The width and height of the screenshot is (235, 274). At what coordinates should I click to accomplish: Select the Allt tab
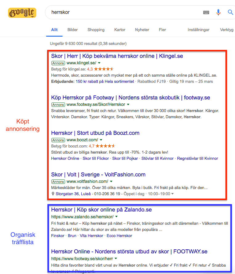(55, 30)
